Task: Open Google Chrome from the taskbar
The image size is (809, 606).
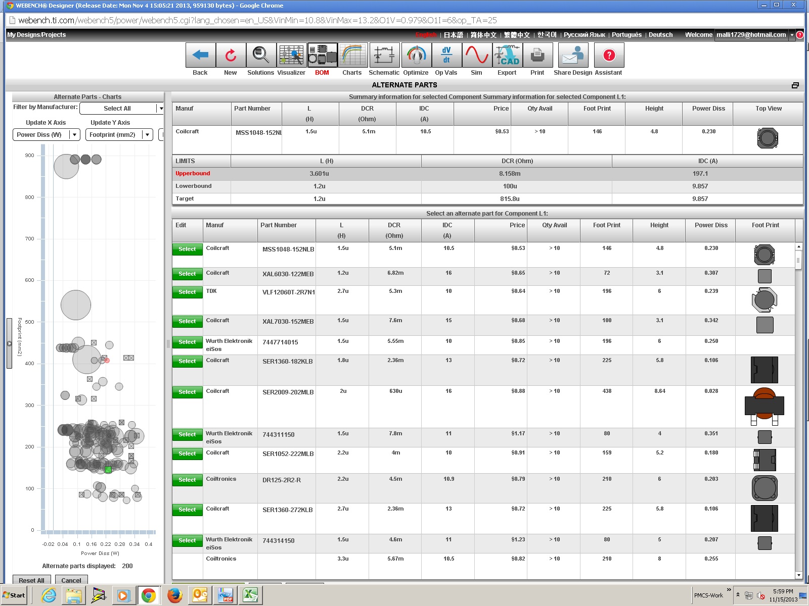Action: click(x=149, y=595)
